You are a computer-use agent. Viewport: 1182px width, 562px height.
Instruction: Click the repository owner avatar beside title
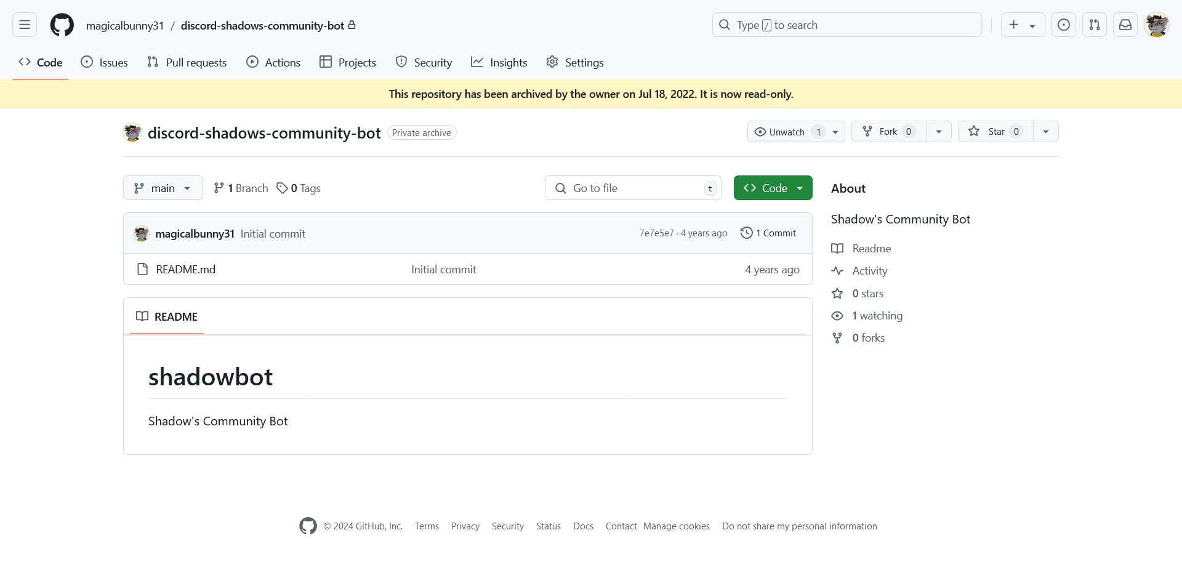click(x=132, y=132)
